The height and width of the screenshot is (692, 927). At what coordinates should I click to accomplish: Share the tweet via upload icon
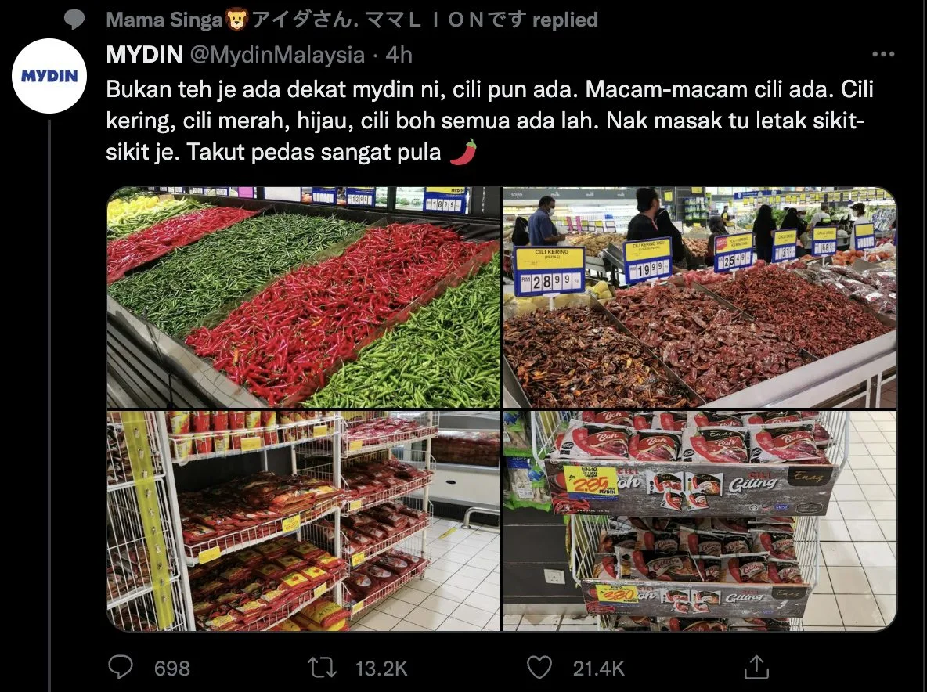(756, 667)
